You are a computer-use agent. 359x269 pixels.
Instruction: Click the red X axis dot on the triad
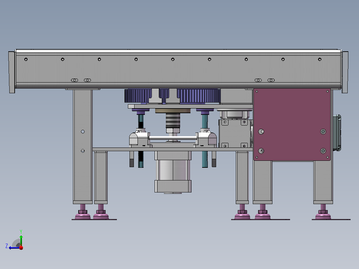pyautogui.click(x=21, y=247)
